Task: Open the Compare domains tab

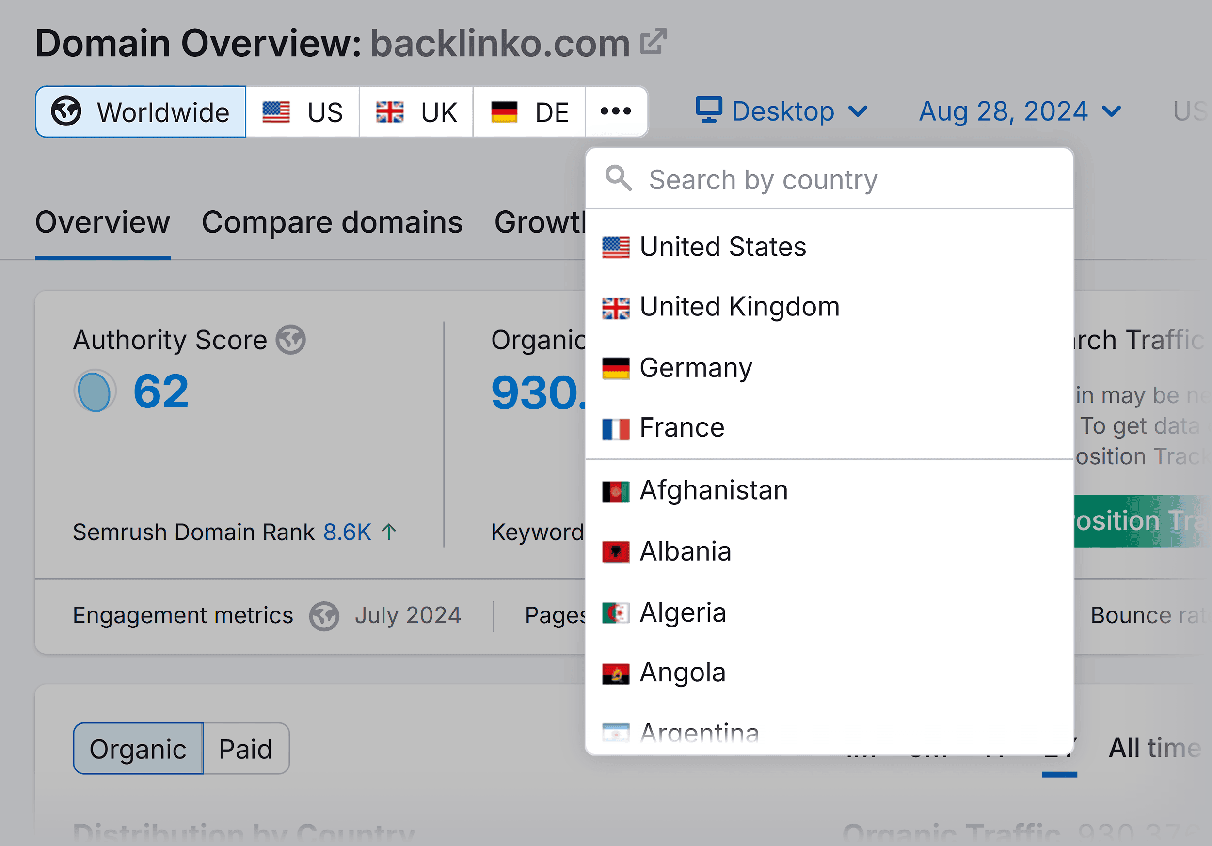Action: point(332,222)
